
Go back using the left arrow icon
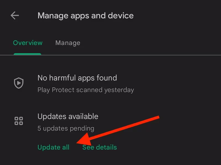[15, 15]
